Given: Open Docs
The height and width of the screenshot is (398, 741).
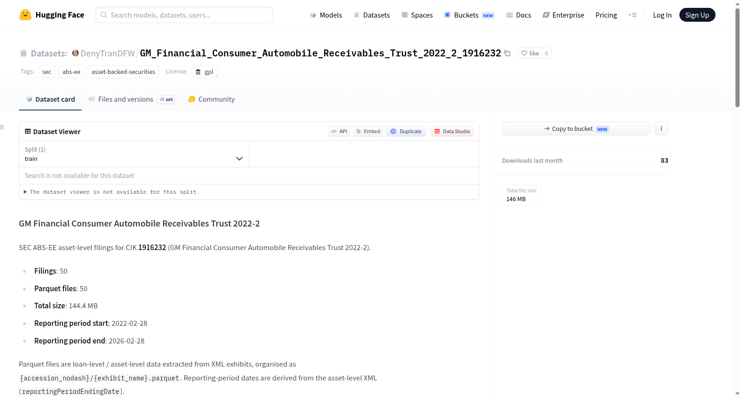Looking at the screenshot, I should click(519, 15).
